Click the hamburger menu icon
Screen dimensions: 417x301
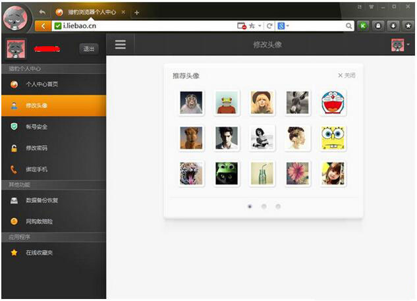coord(120,45)
